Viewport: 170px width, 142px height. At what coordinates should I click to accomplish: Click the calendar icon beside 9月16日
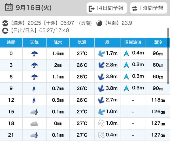point(8,7)
